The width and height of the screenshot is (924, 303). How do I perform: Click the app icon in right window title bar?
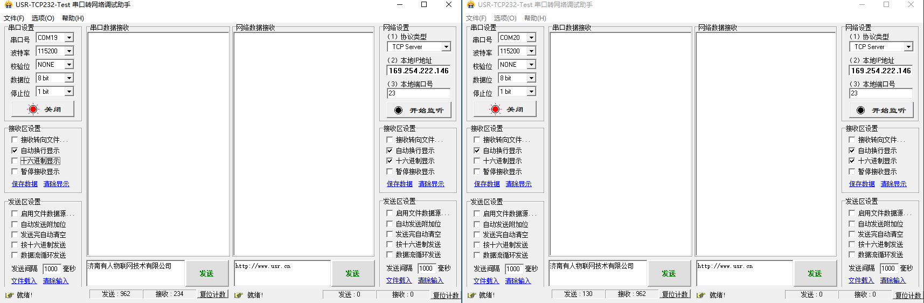pyautogui.click(x=470, y=5)
